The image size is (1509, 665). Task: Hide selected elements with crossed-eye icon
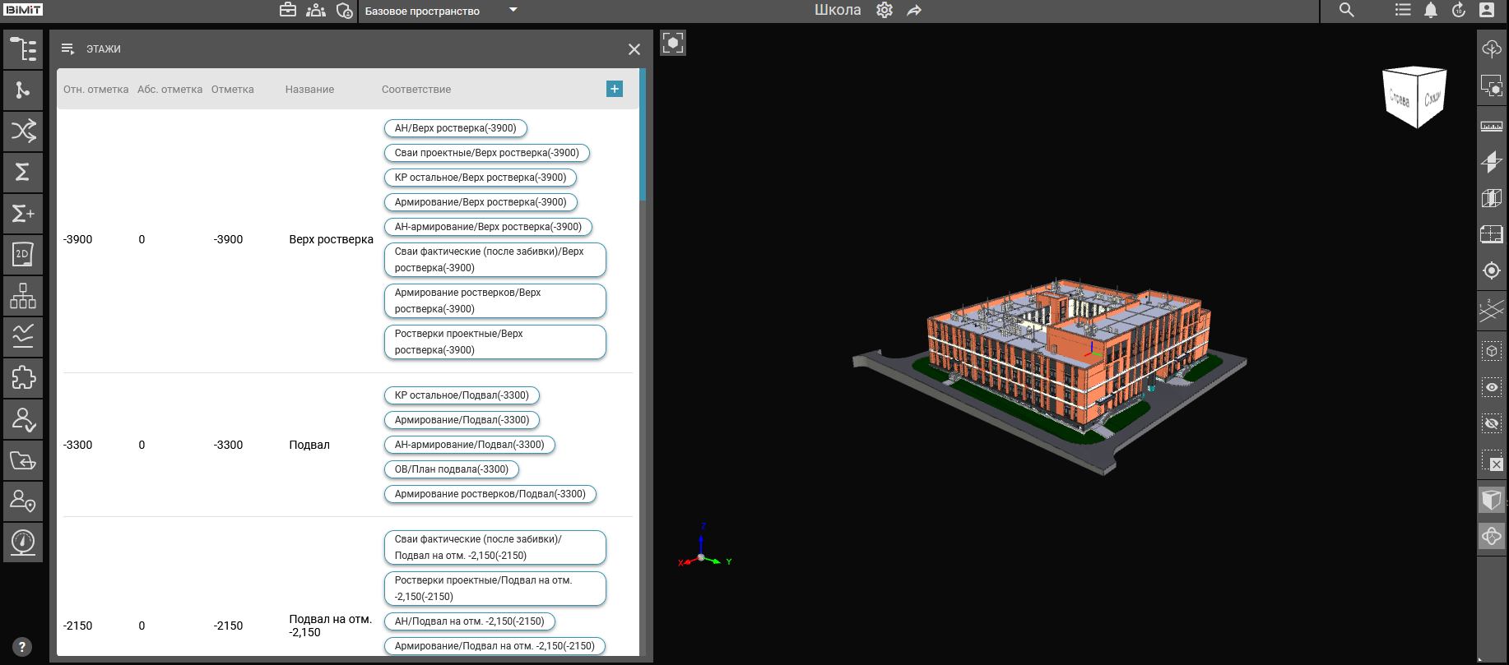[1491, 423]
